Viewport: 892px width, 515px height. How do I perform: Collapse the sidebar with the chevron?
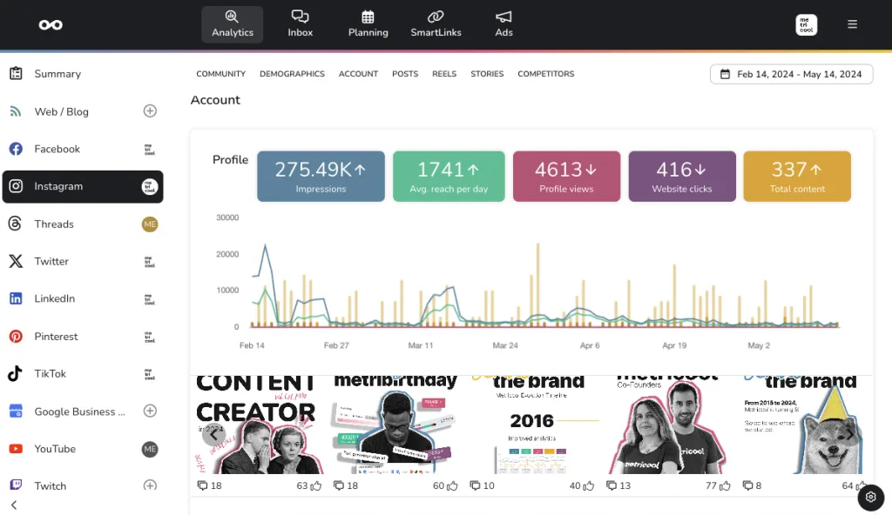(x=14, y=505)
